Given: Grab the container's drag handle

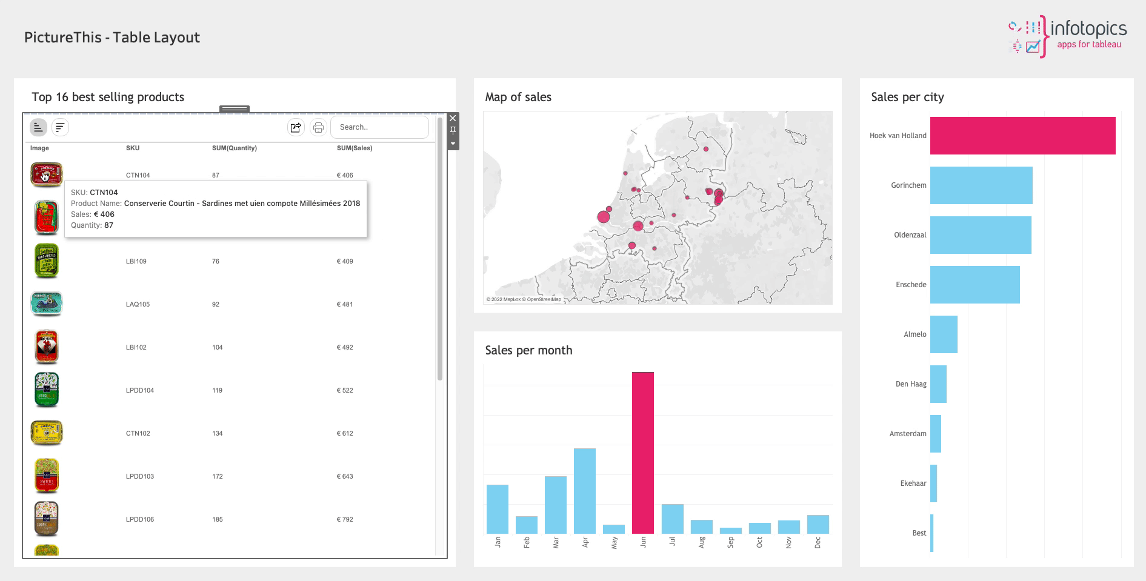Looking at the screenshot, I should [x=235, y=109].
